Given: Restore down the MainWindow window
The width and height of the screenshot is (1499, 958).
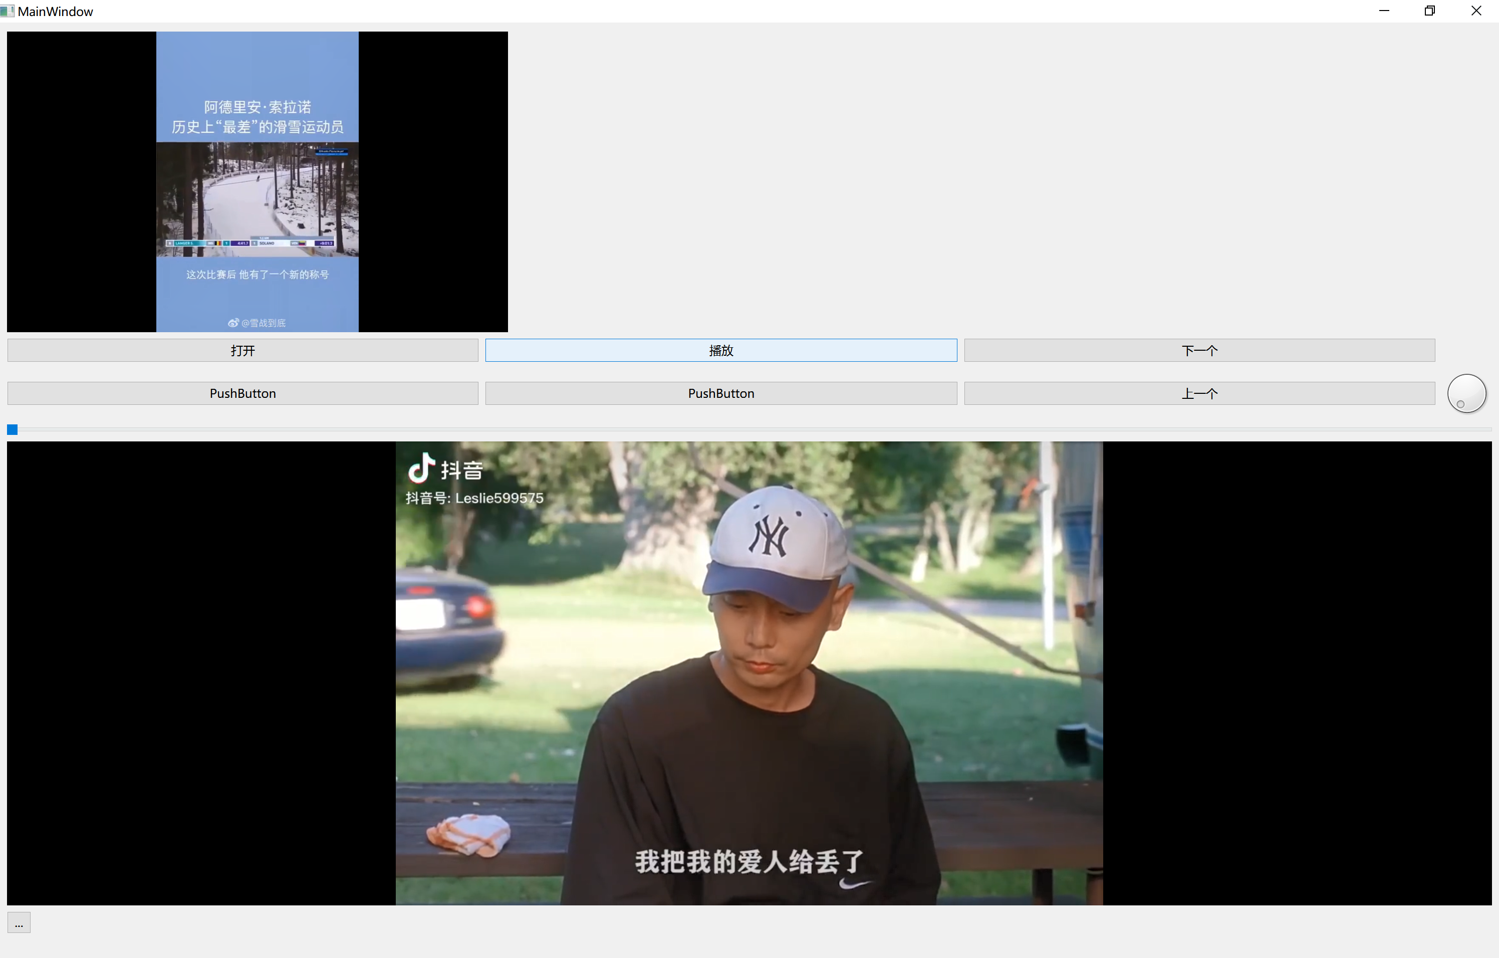Looking at the screenshot, I should click(x=1430, y=11).
